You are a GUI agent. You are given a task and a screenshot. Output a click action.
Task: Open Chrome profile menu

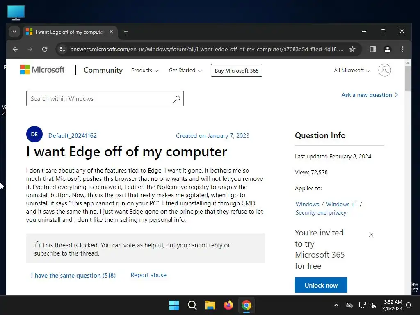click(x=387, y=49)
